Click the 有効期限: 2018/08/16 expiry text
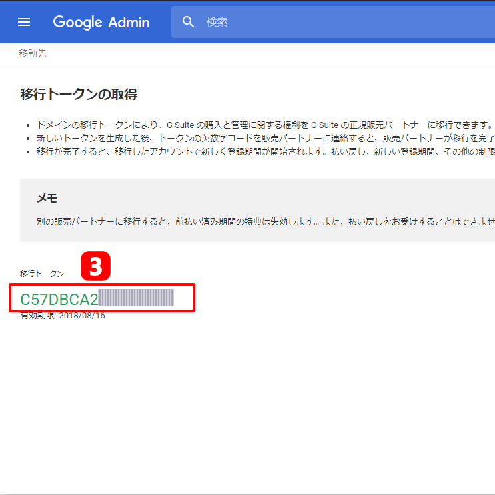Image resolution: width=495 pixels, height=495 pixels. coord(63,316)
